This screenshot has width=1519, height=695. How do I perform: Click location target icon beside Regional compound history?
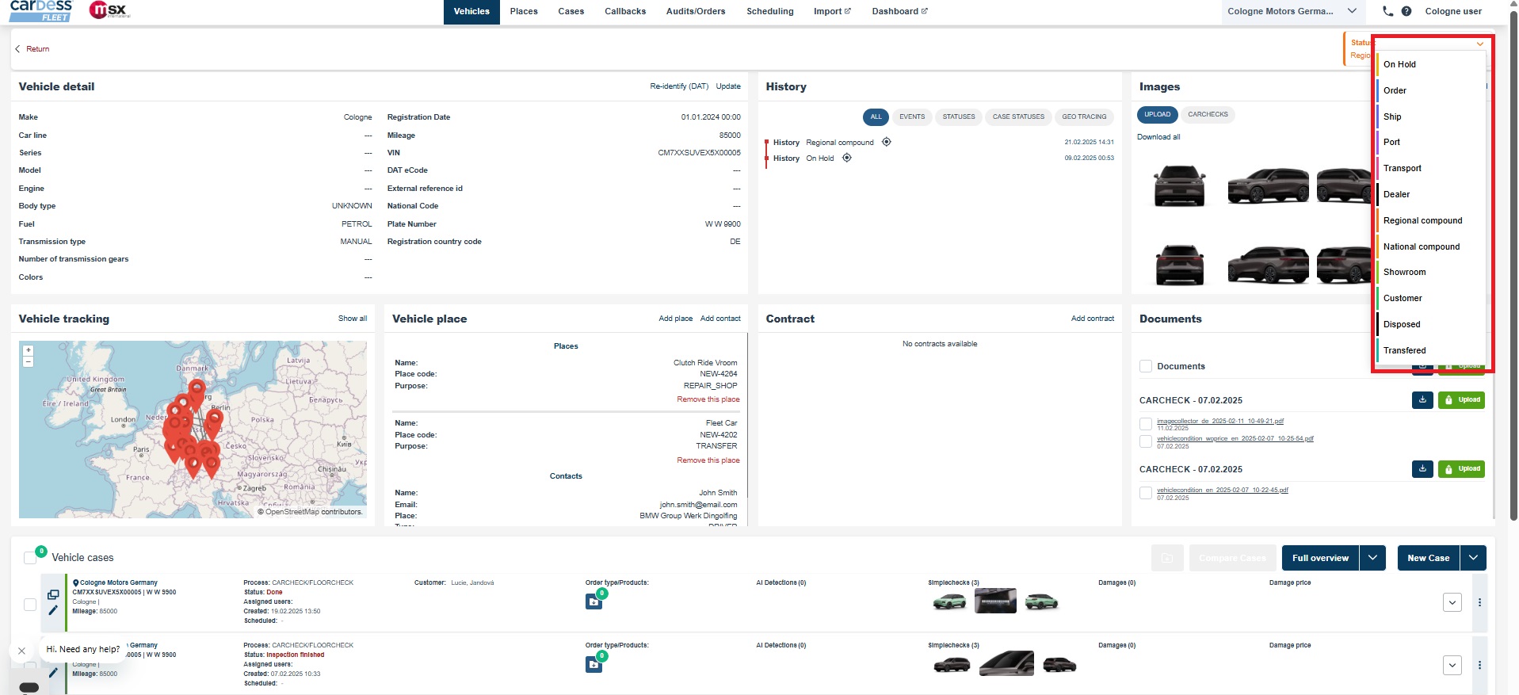(887, 142)
